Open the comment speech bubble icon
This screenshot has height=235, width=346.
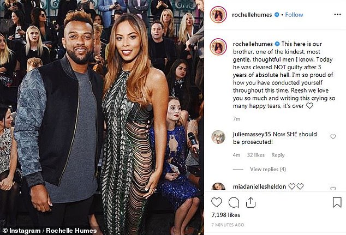[x=234, y=203]
